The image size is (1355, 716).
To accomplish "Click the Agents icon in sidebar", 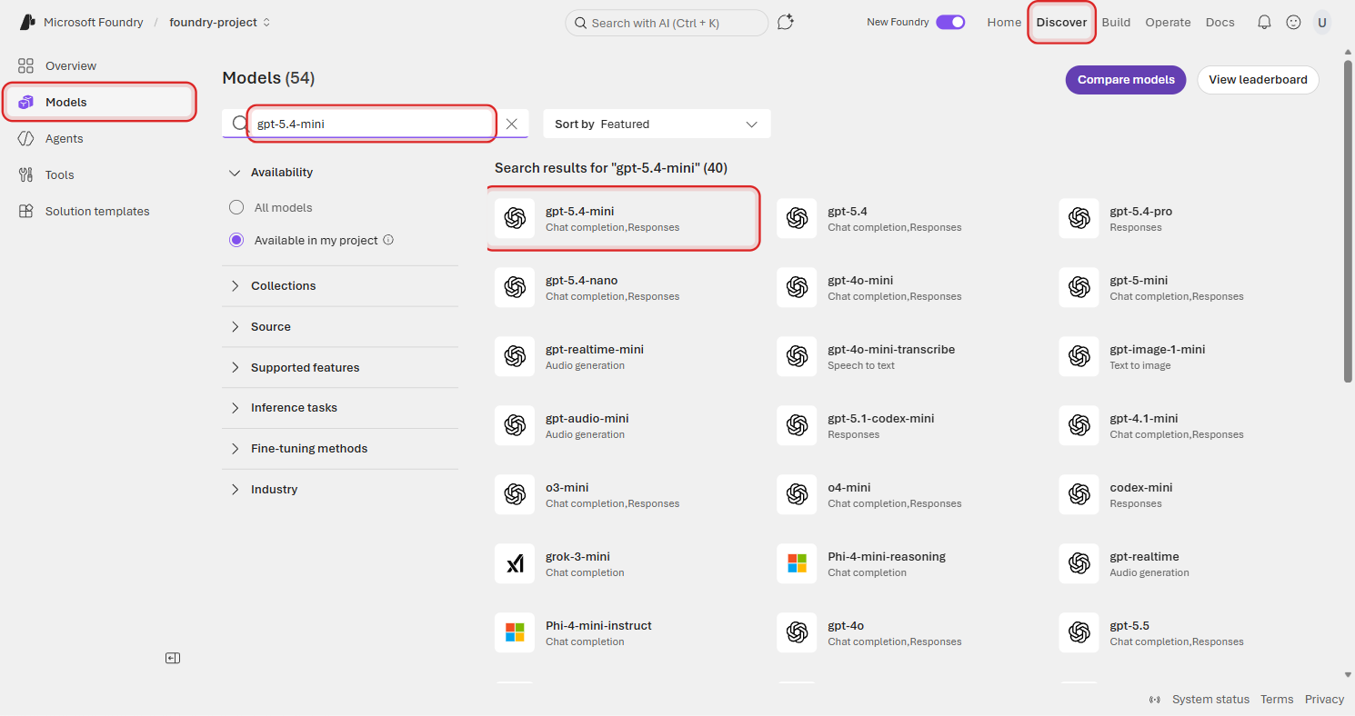I will point(25,138).
